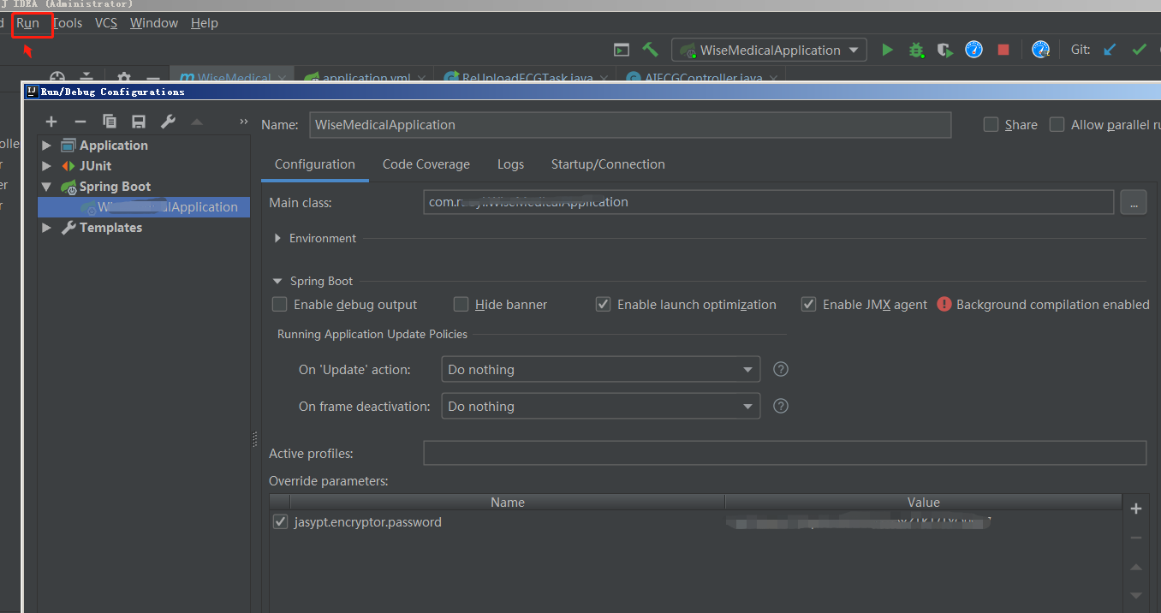Copy the selected configuration icon

[x=110, y=122]
